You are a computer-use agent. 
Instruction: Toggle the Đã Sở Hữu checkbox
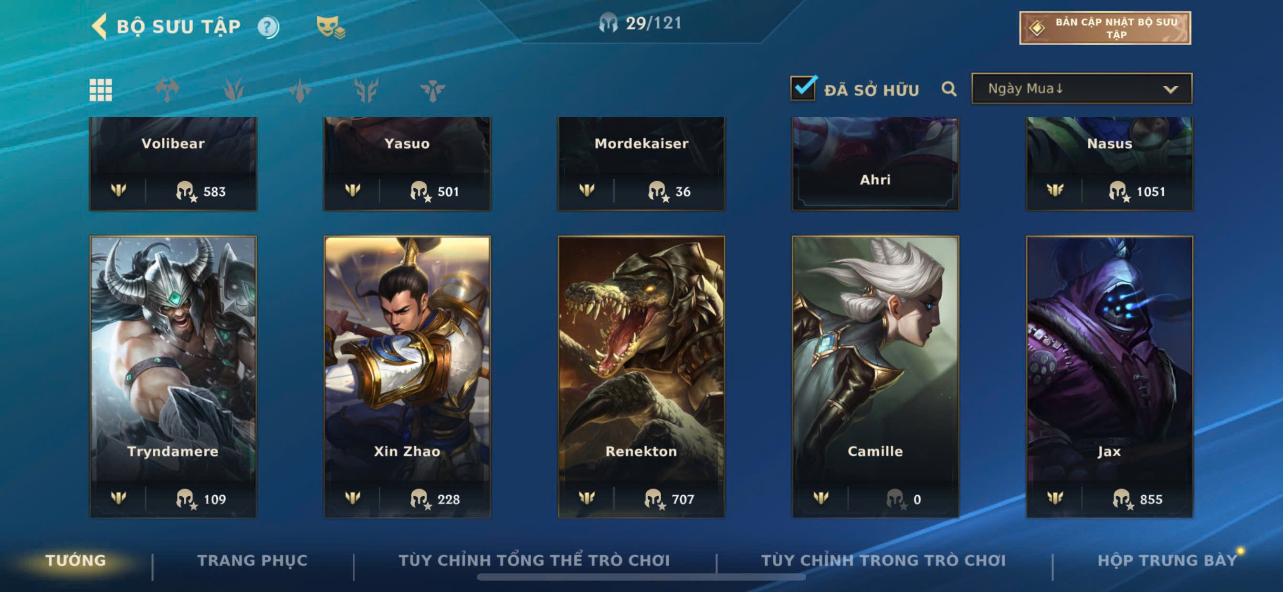(803, 88)
